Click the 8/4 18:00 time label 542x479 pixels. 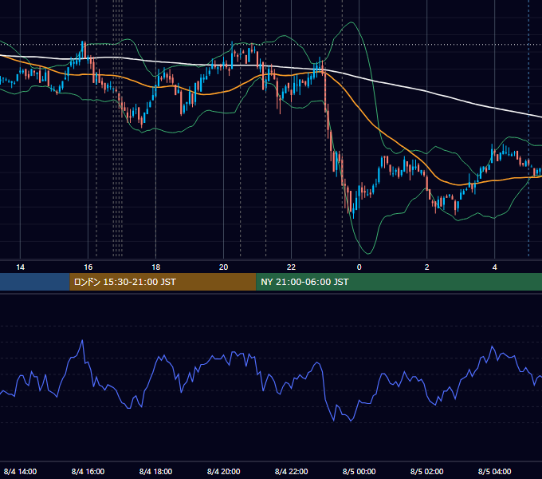[x=156, y=471]
